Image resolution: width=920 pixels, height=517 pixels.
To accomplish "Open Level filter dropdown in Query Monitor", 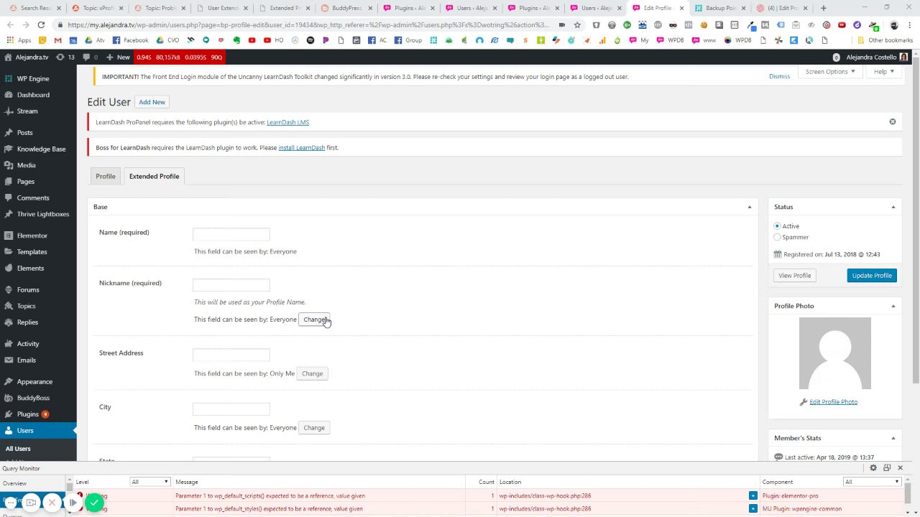I will pyautogui.click(x=149, y=482).
